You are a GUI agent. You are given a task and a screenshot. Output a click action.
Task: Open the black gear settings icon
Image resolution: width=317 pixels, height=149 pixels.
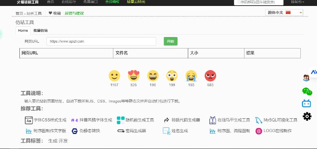click(x=307, y=116)
